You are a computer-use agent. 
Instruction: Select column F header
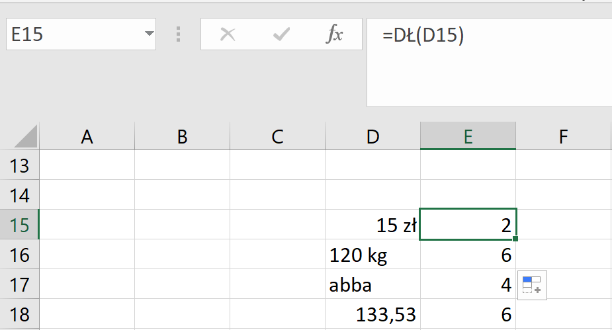pyautogui.click(x=563, y=137)
